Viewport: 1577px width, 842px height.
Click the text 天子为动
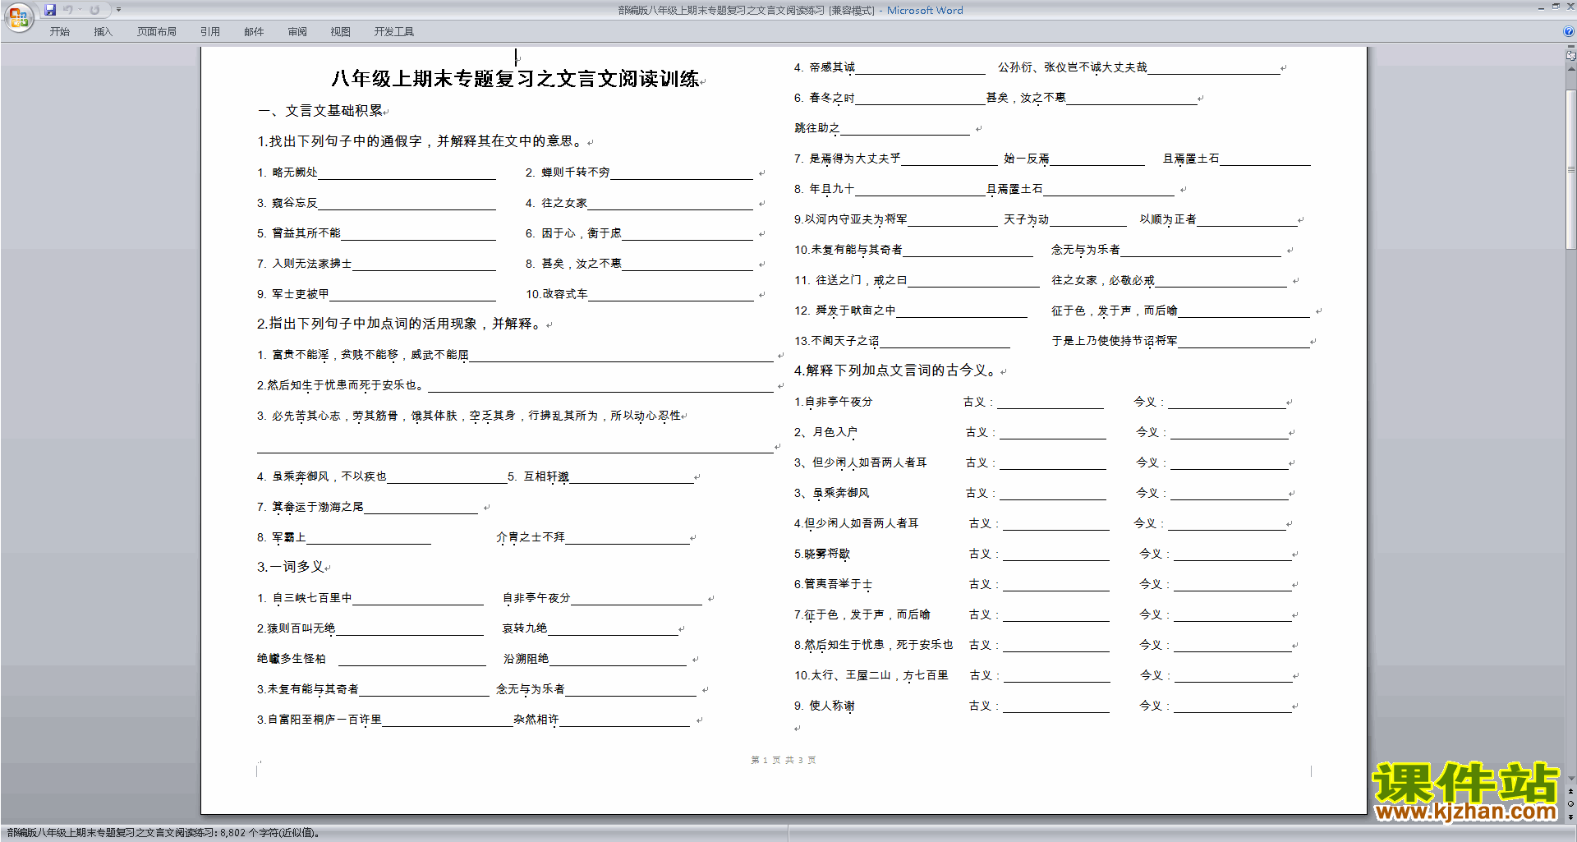pos(1026,219)
